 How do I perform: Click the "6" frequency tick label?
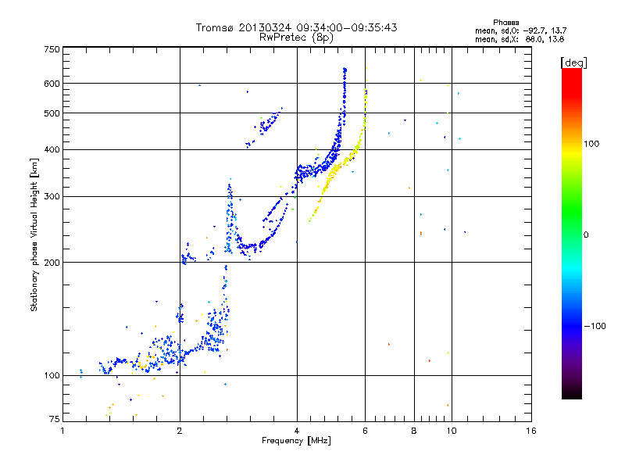click(365, 431)
